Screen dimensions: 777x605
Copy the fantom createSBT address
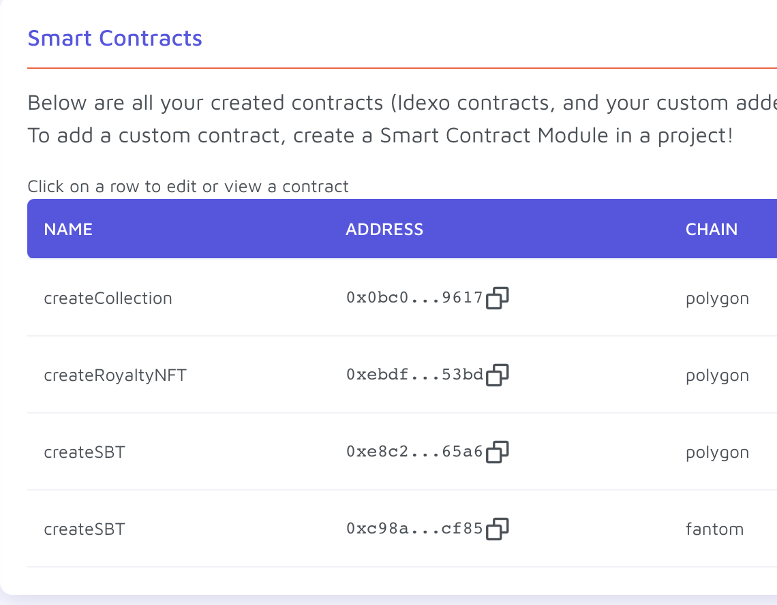(x=497, y=529)
